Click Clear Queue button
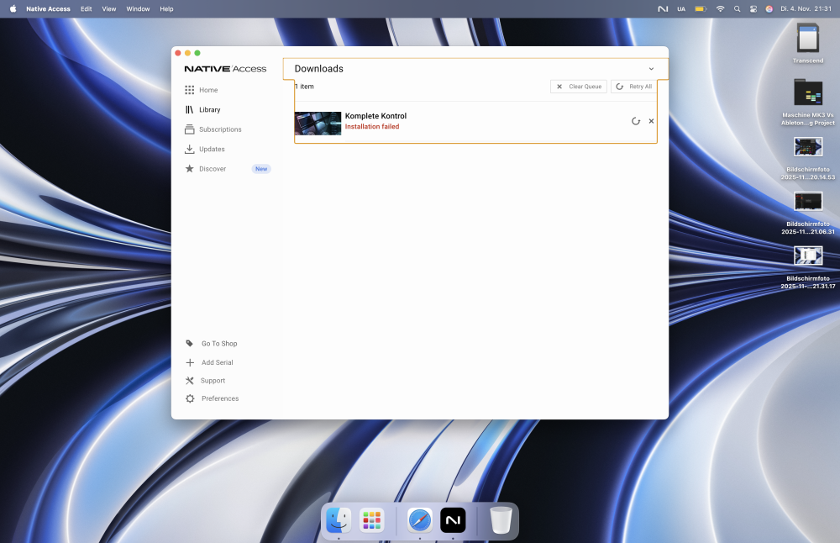This screenshot has height=543, width=840. pyautogui.click(x=579, y=87)
